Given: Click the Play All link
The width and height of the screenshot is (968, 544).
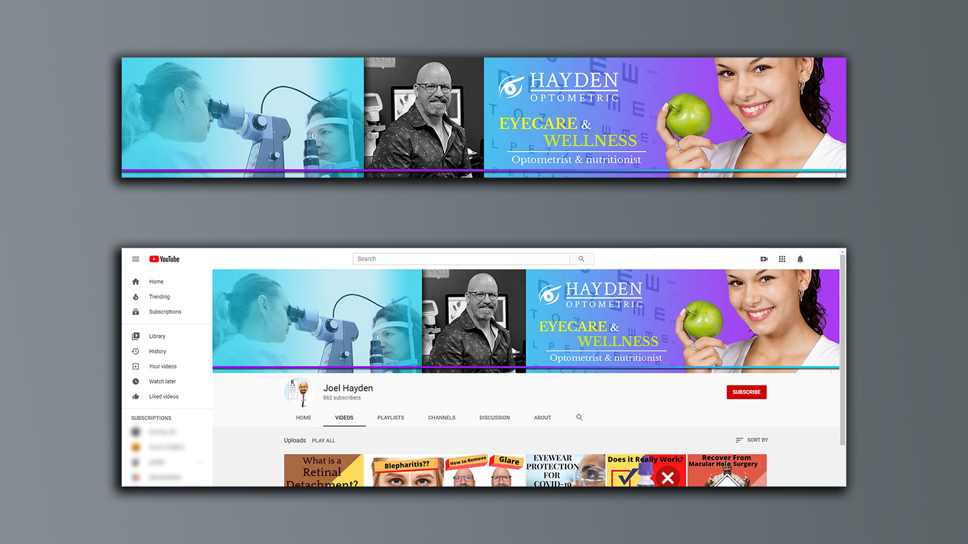Looking at the screenshot, I should coord(323,441).
